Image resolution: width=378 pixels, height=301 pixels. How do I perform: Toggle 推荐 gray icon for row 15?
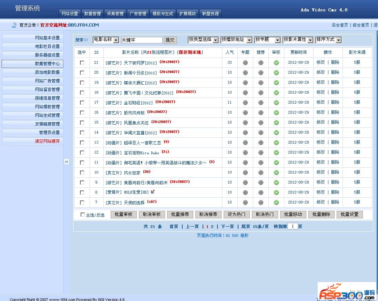tap(260, 123)
